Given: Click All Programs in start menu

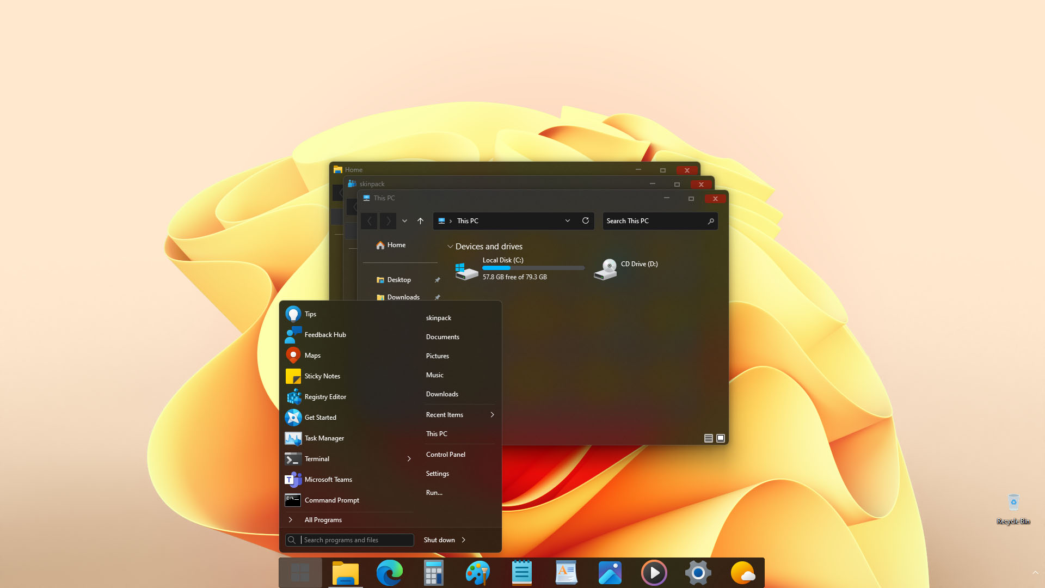Looking at the screenshot, I should coord(323,520).
